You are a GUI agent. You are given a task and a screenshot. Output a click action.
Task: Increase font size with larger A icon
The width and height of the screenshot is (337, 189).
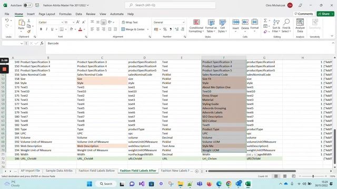(x=78, y=22)
